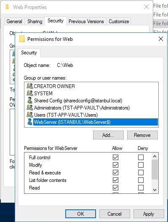Check Deny for Full control

[141, 157]
